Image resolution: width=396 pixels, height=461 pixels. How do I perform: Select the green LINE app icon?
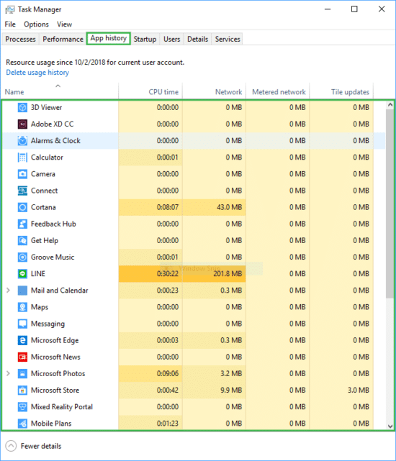coord(22,274)
